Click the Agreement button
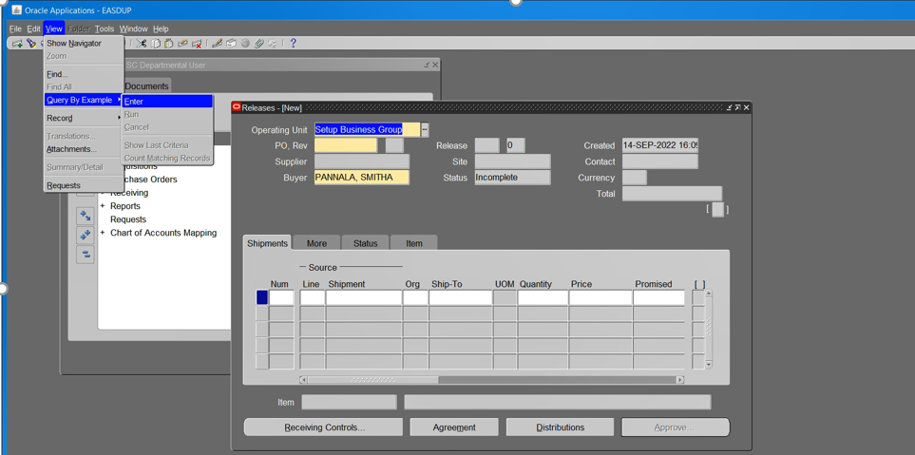The width and height of the screenshot is (915, 455). point(454,427)
